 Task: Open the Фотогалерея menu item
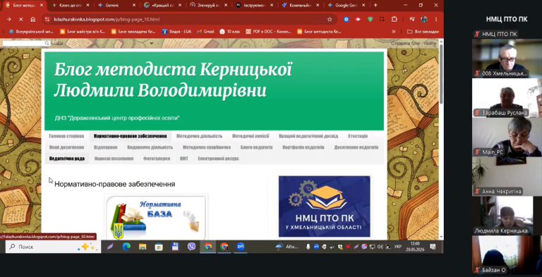(x=157, y=159)
